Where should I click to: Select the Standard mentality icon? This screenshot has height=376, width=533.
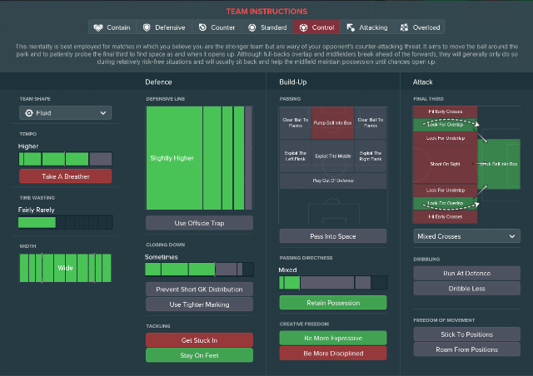pos(252,27)
